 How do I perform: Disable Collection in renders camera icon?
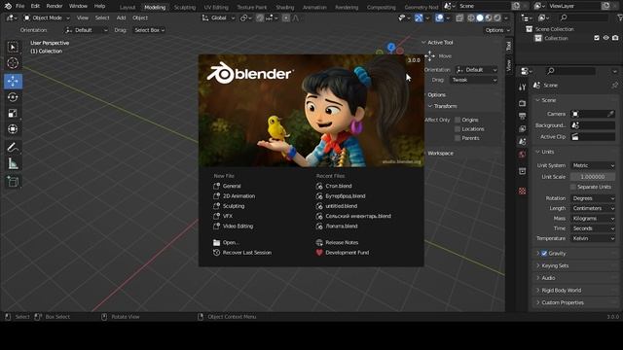point(615,38)
